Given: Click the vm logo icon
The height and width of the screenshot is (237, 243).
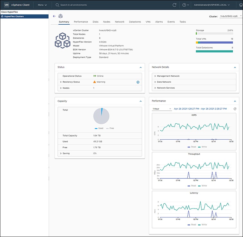Looking at the screenshot, I should (x=6, y=5).
